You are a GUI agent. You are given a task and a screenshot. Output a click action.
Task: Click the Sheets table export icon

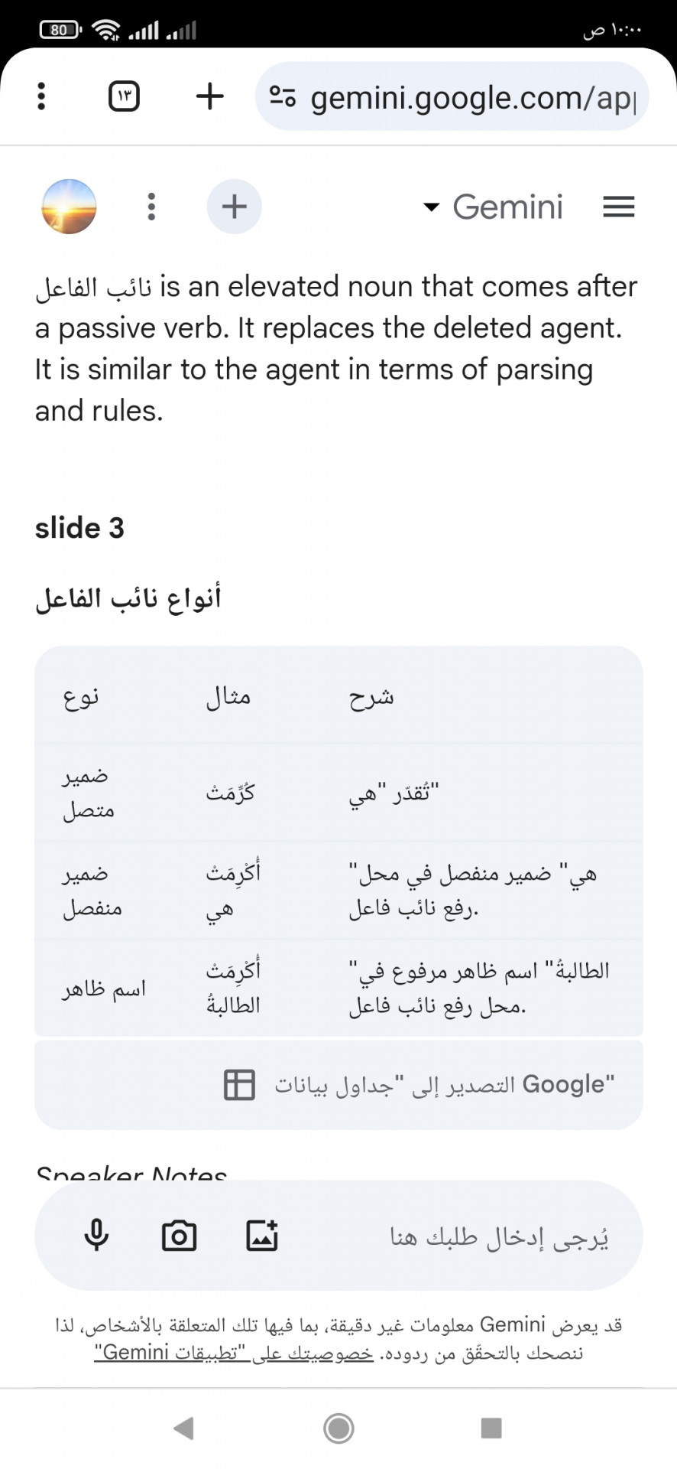[239, 1084]
